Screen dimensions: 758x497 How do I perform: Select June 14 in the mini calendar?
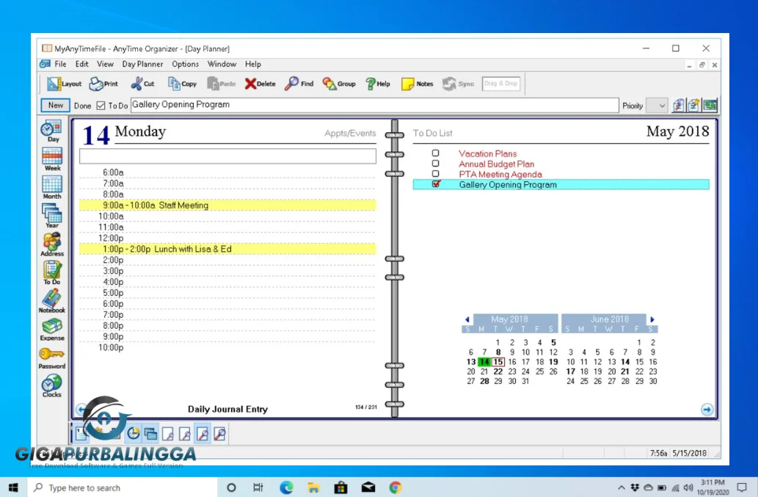(625, 362)
